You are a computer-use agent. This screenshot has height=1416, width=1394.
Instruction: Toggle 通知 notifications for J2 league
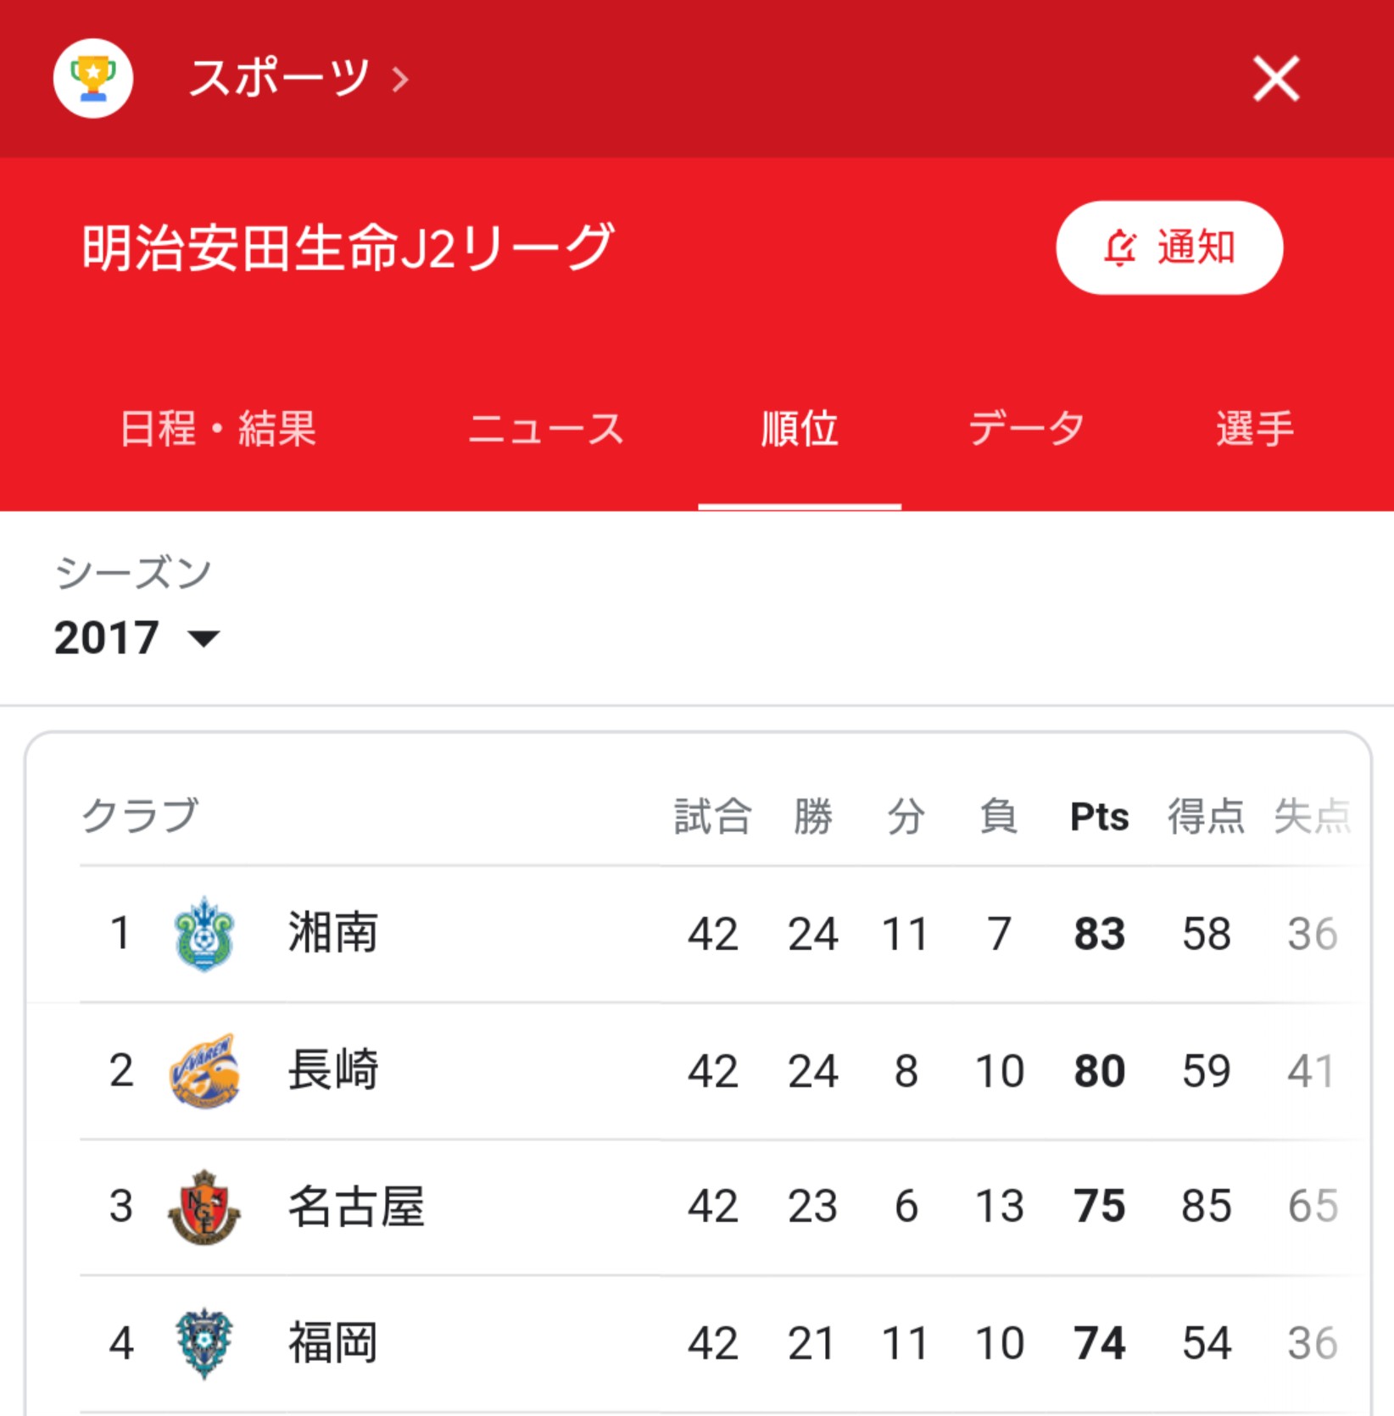point(1169,247)
